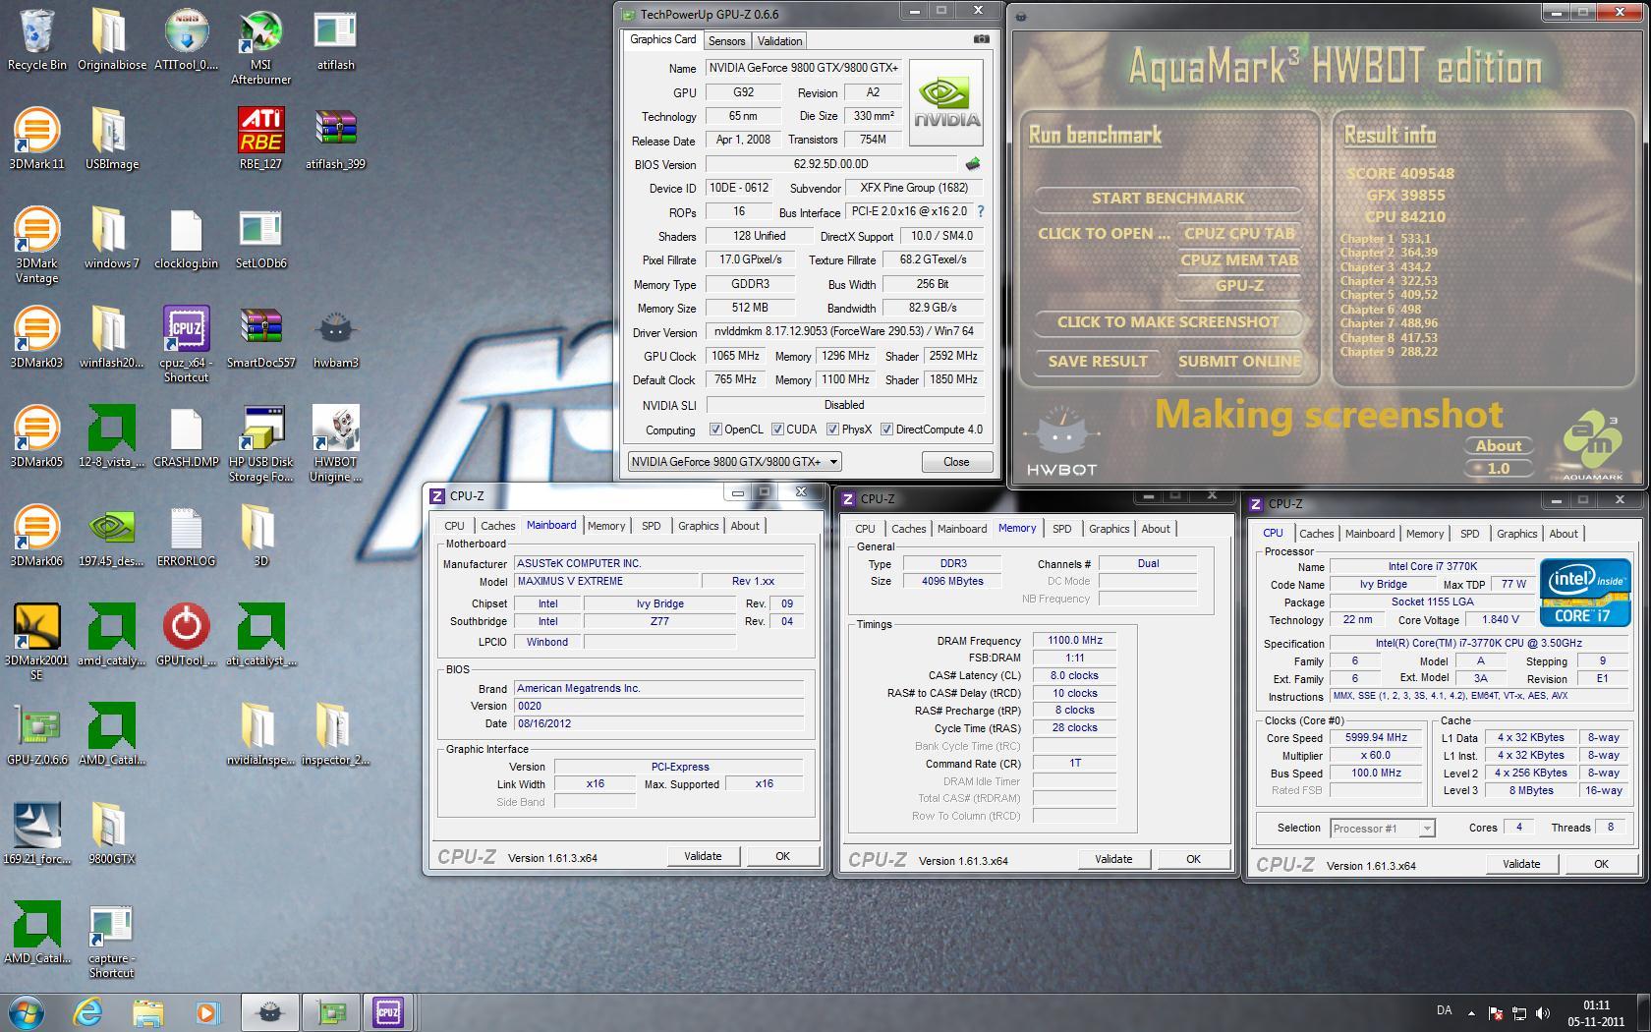Click Show desktop strip at taskbar end
This screenshot has width=1651, height=1032.
click(1643, 1011)
